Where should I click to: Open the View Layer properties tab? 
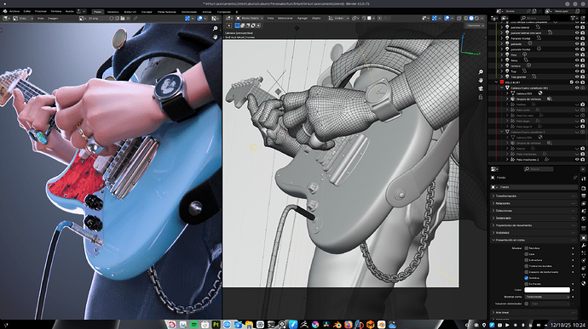(x=584, y=203)
